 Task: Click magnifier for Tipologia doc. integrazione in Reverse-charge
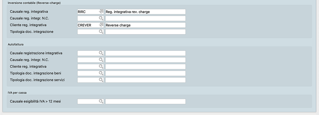(101, 32)
